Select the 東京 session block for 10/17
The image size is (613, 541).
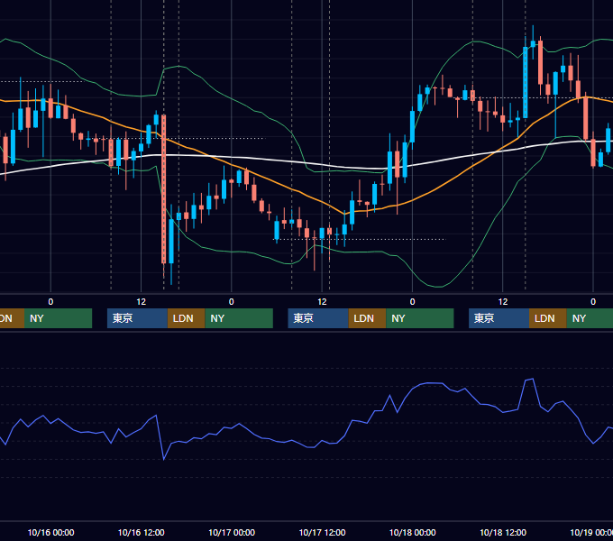(x=318, y=318)
